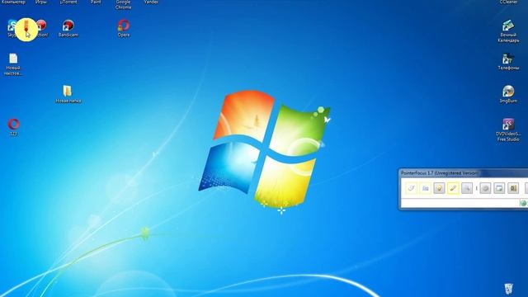
Task: Open PointerFocus options gear button
Action: (x=485, y=188)
